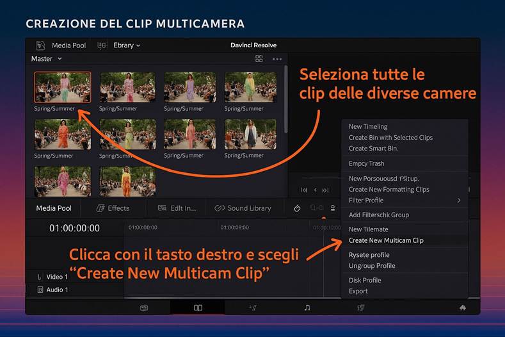Click the Media Pool icon in top bar
505x337 pixels.
point(40,45)
